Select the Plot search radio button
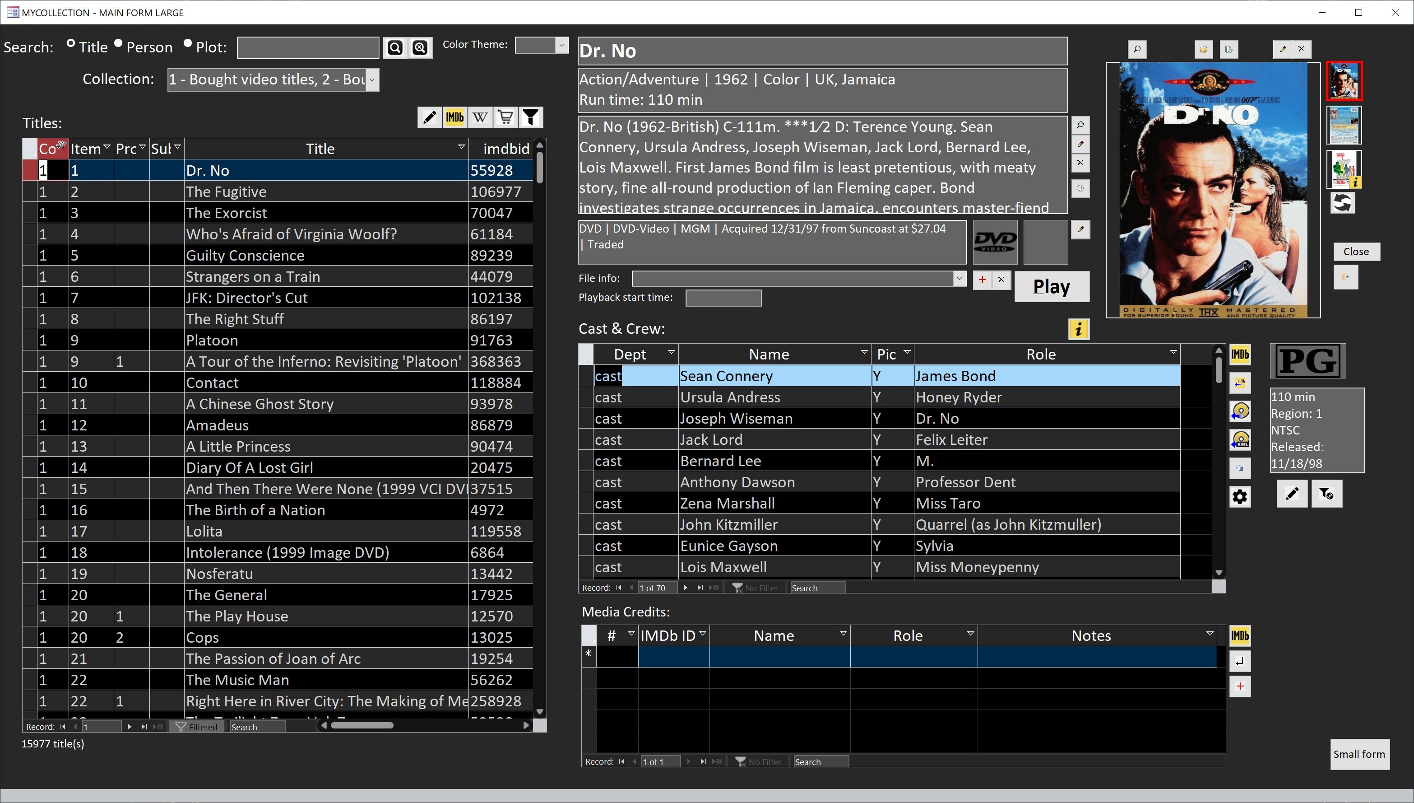Screen dimensions: 1414x803 tap(187, 43)
